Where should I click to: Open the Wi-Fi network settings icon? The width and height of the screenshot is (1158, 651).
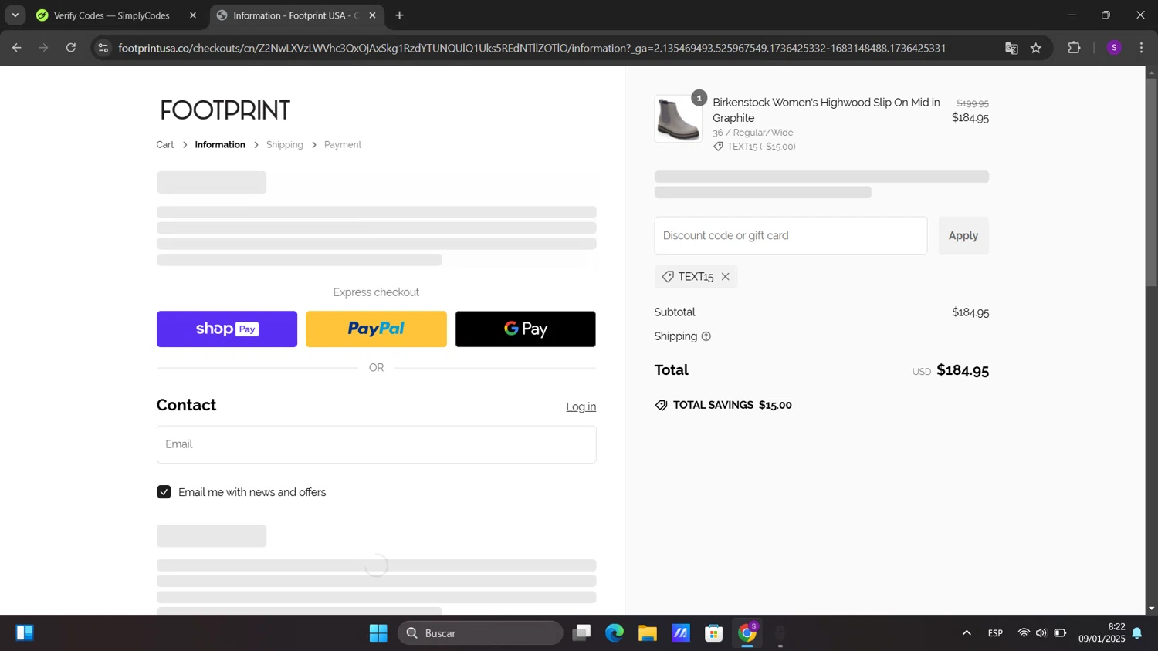[x=1024, y=633]
